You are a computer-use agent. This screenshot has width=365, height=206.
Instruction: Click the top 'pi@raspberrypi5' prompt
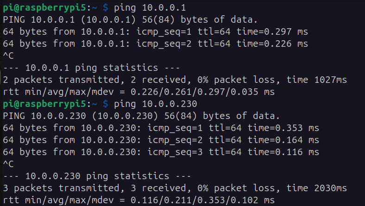click(44, 8)
